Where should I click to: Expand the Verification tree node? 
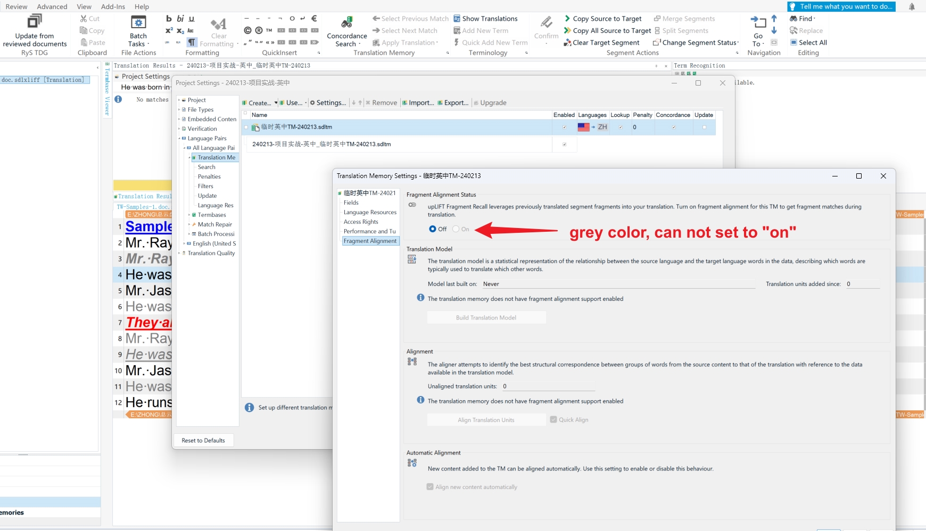point(179,129)
